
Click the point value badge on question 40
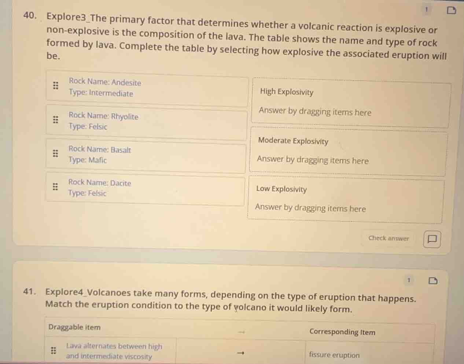[426, 10]
